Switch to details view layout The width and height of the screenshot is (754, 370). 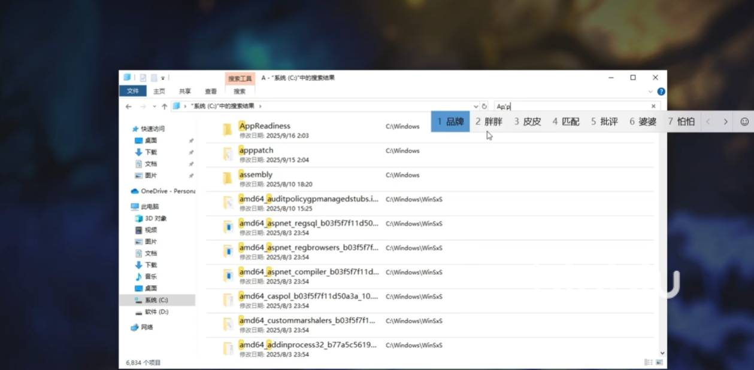tap(648, 362)
